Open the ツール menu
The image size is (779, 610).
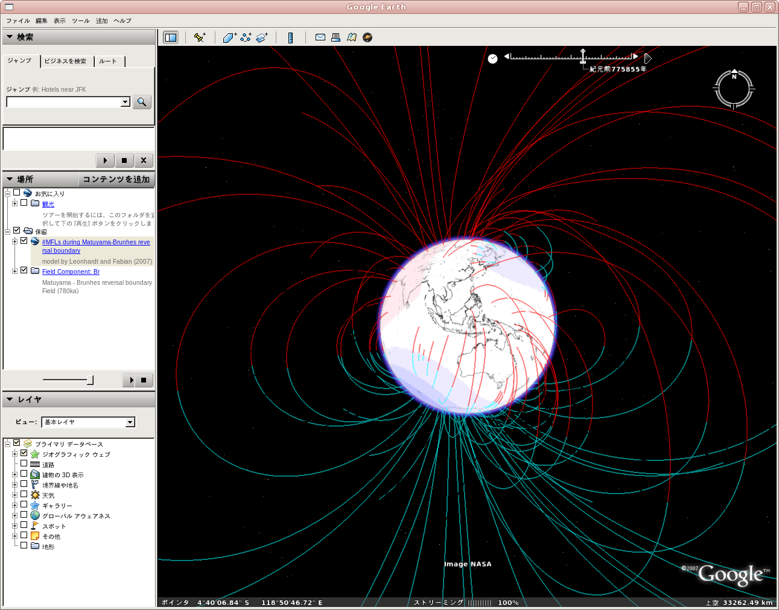tap(80, 21)
